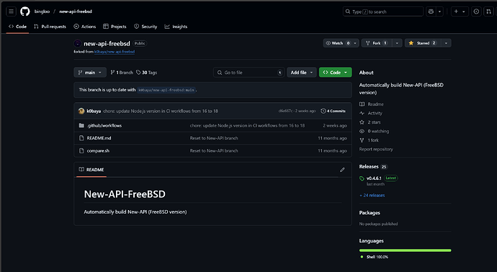The height and width of the screenshot is (272, 497).
Task: Click the 30 Tags link
Action: pos(146,73)
